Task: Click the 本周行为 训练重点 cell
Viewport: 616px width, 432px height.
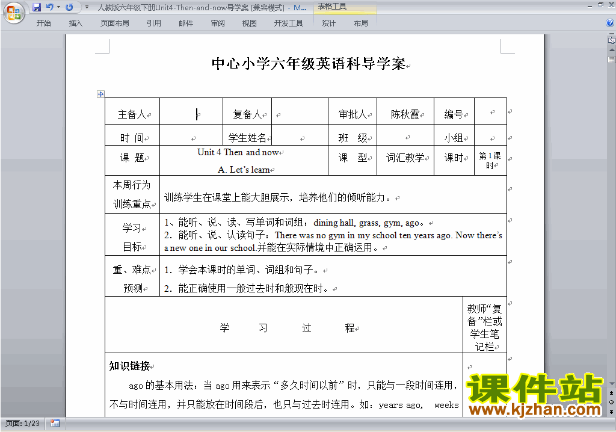Action: (x=132, y=194)
